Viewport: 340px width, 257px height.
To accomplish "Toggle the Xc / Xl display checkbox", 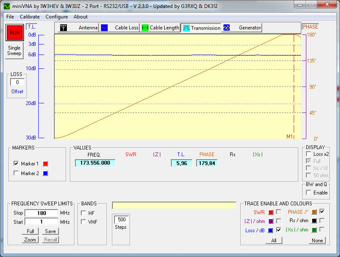I will tap(308, 168).
